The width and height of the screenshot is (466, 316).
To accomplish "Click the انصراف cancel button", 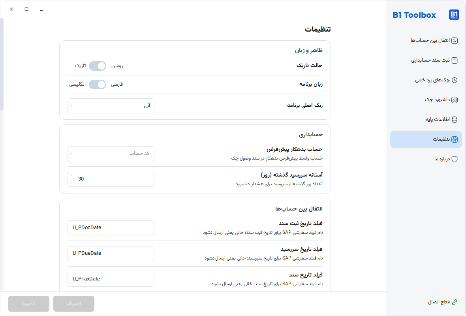I will point(74,303).
